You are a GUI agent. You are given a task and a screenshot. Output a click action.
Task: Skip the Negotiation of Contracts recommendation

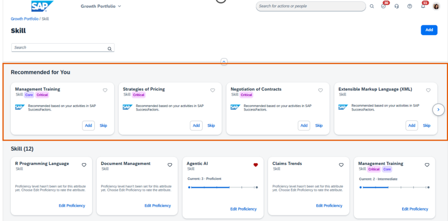click(x=319, y=125)
